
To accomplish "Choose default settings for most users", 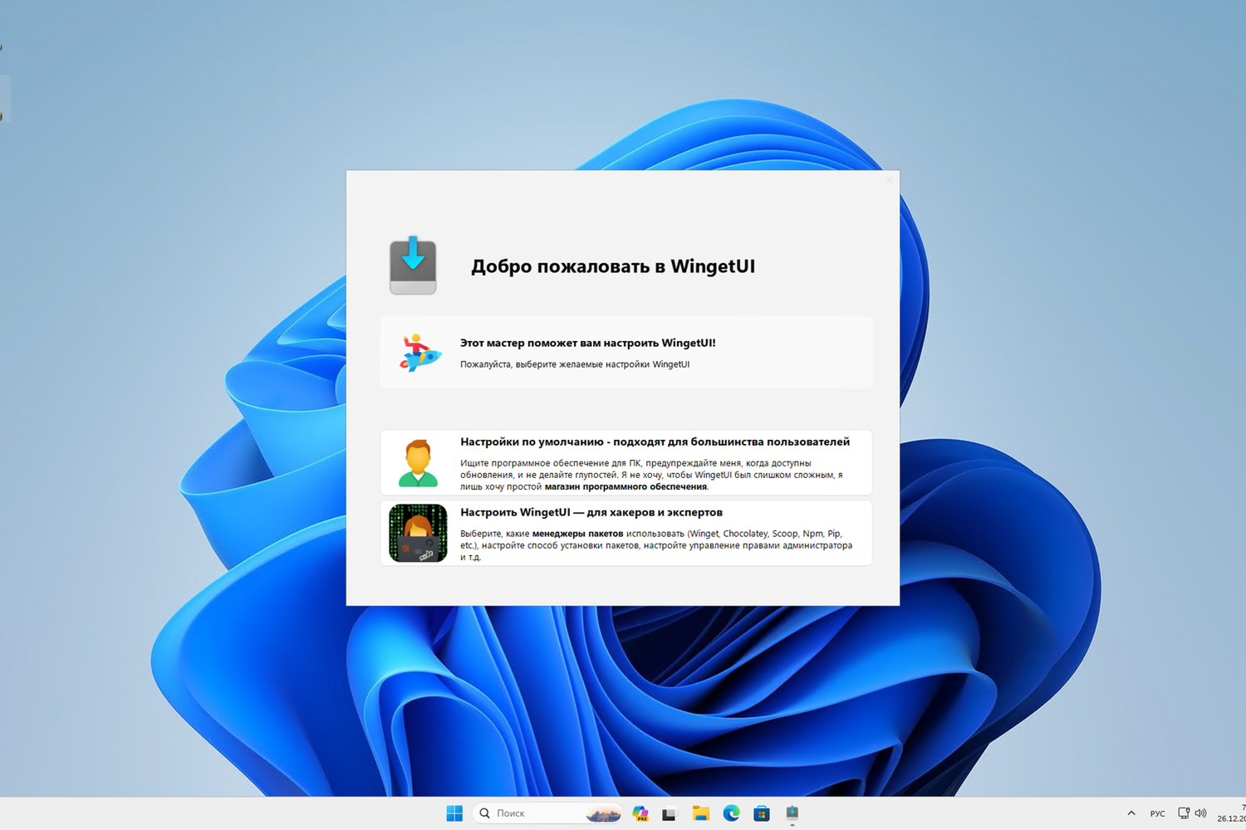I will pyautogui.click(x=626, y=462).
